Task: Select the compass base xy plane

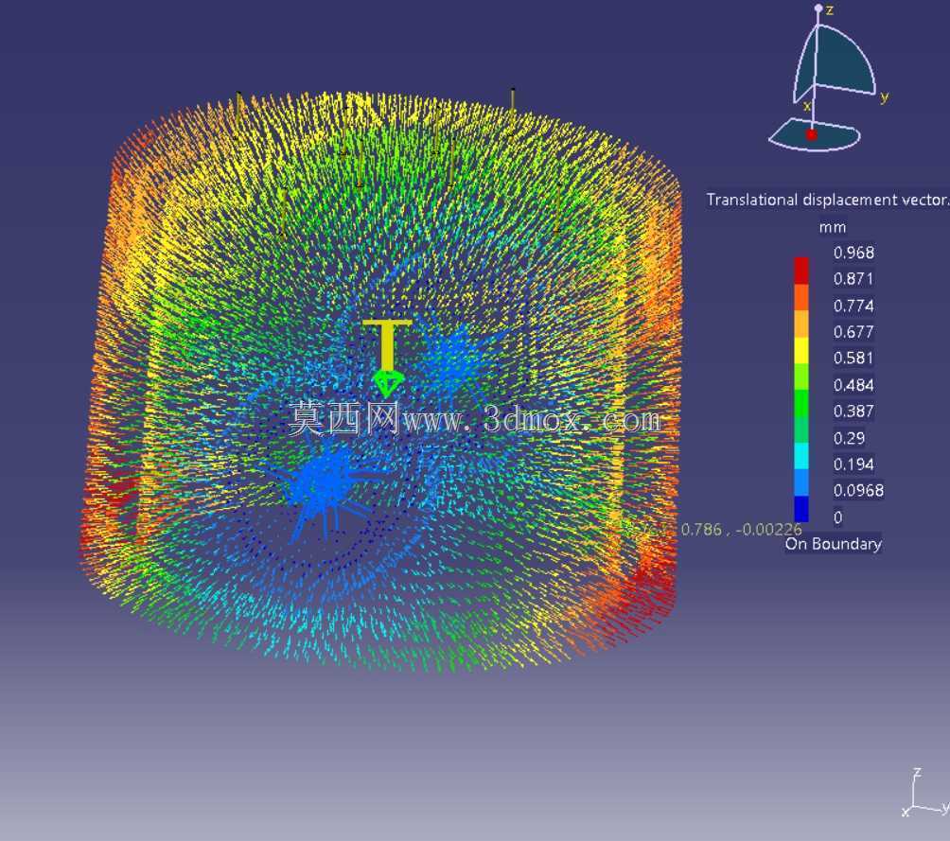Action: pos(814,135)
